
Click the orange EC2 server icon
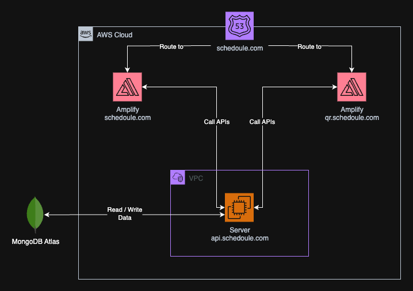tap(239, 207)
